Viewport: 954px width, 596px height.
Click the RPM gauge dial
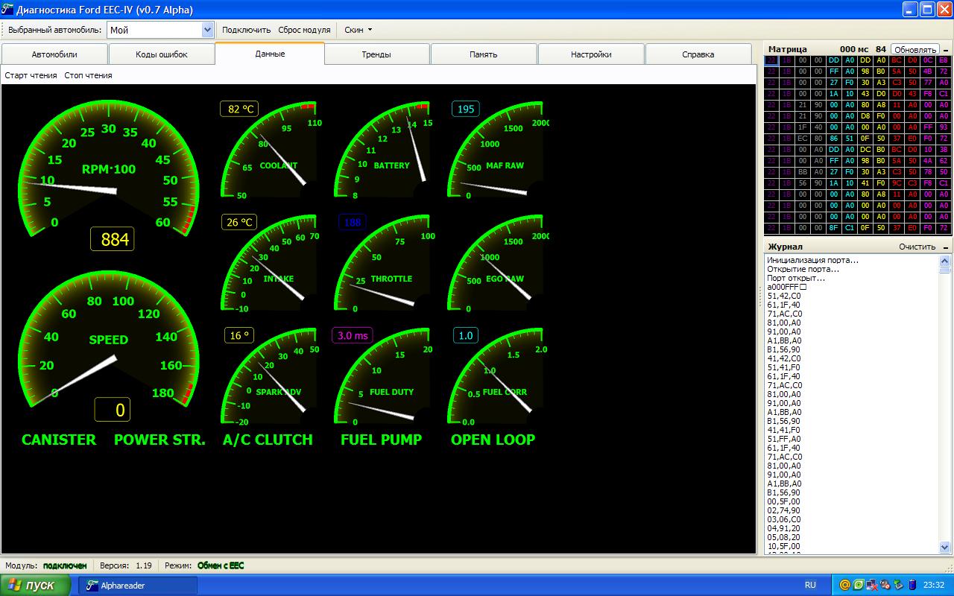(109, 170)
